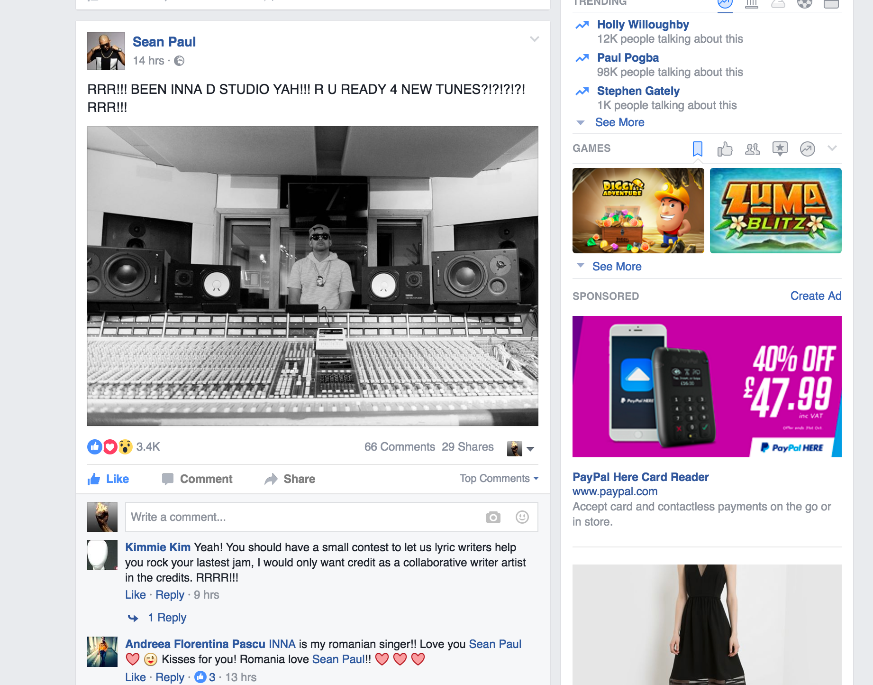
Task: Expand See More under Trending topics
Action: [619, 122]
